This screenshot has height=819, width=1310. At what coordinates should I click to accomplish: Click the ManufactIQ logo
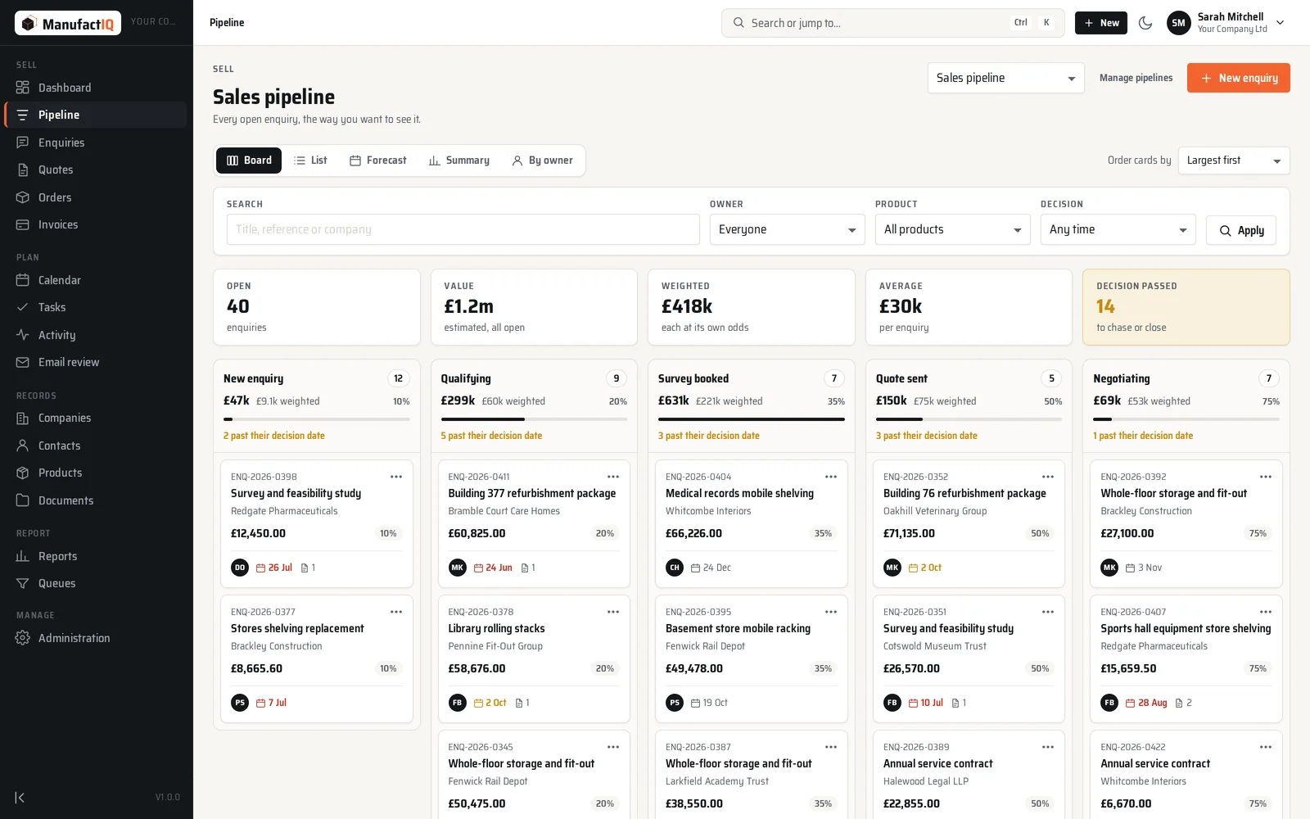[68, 23]
